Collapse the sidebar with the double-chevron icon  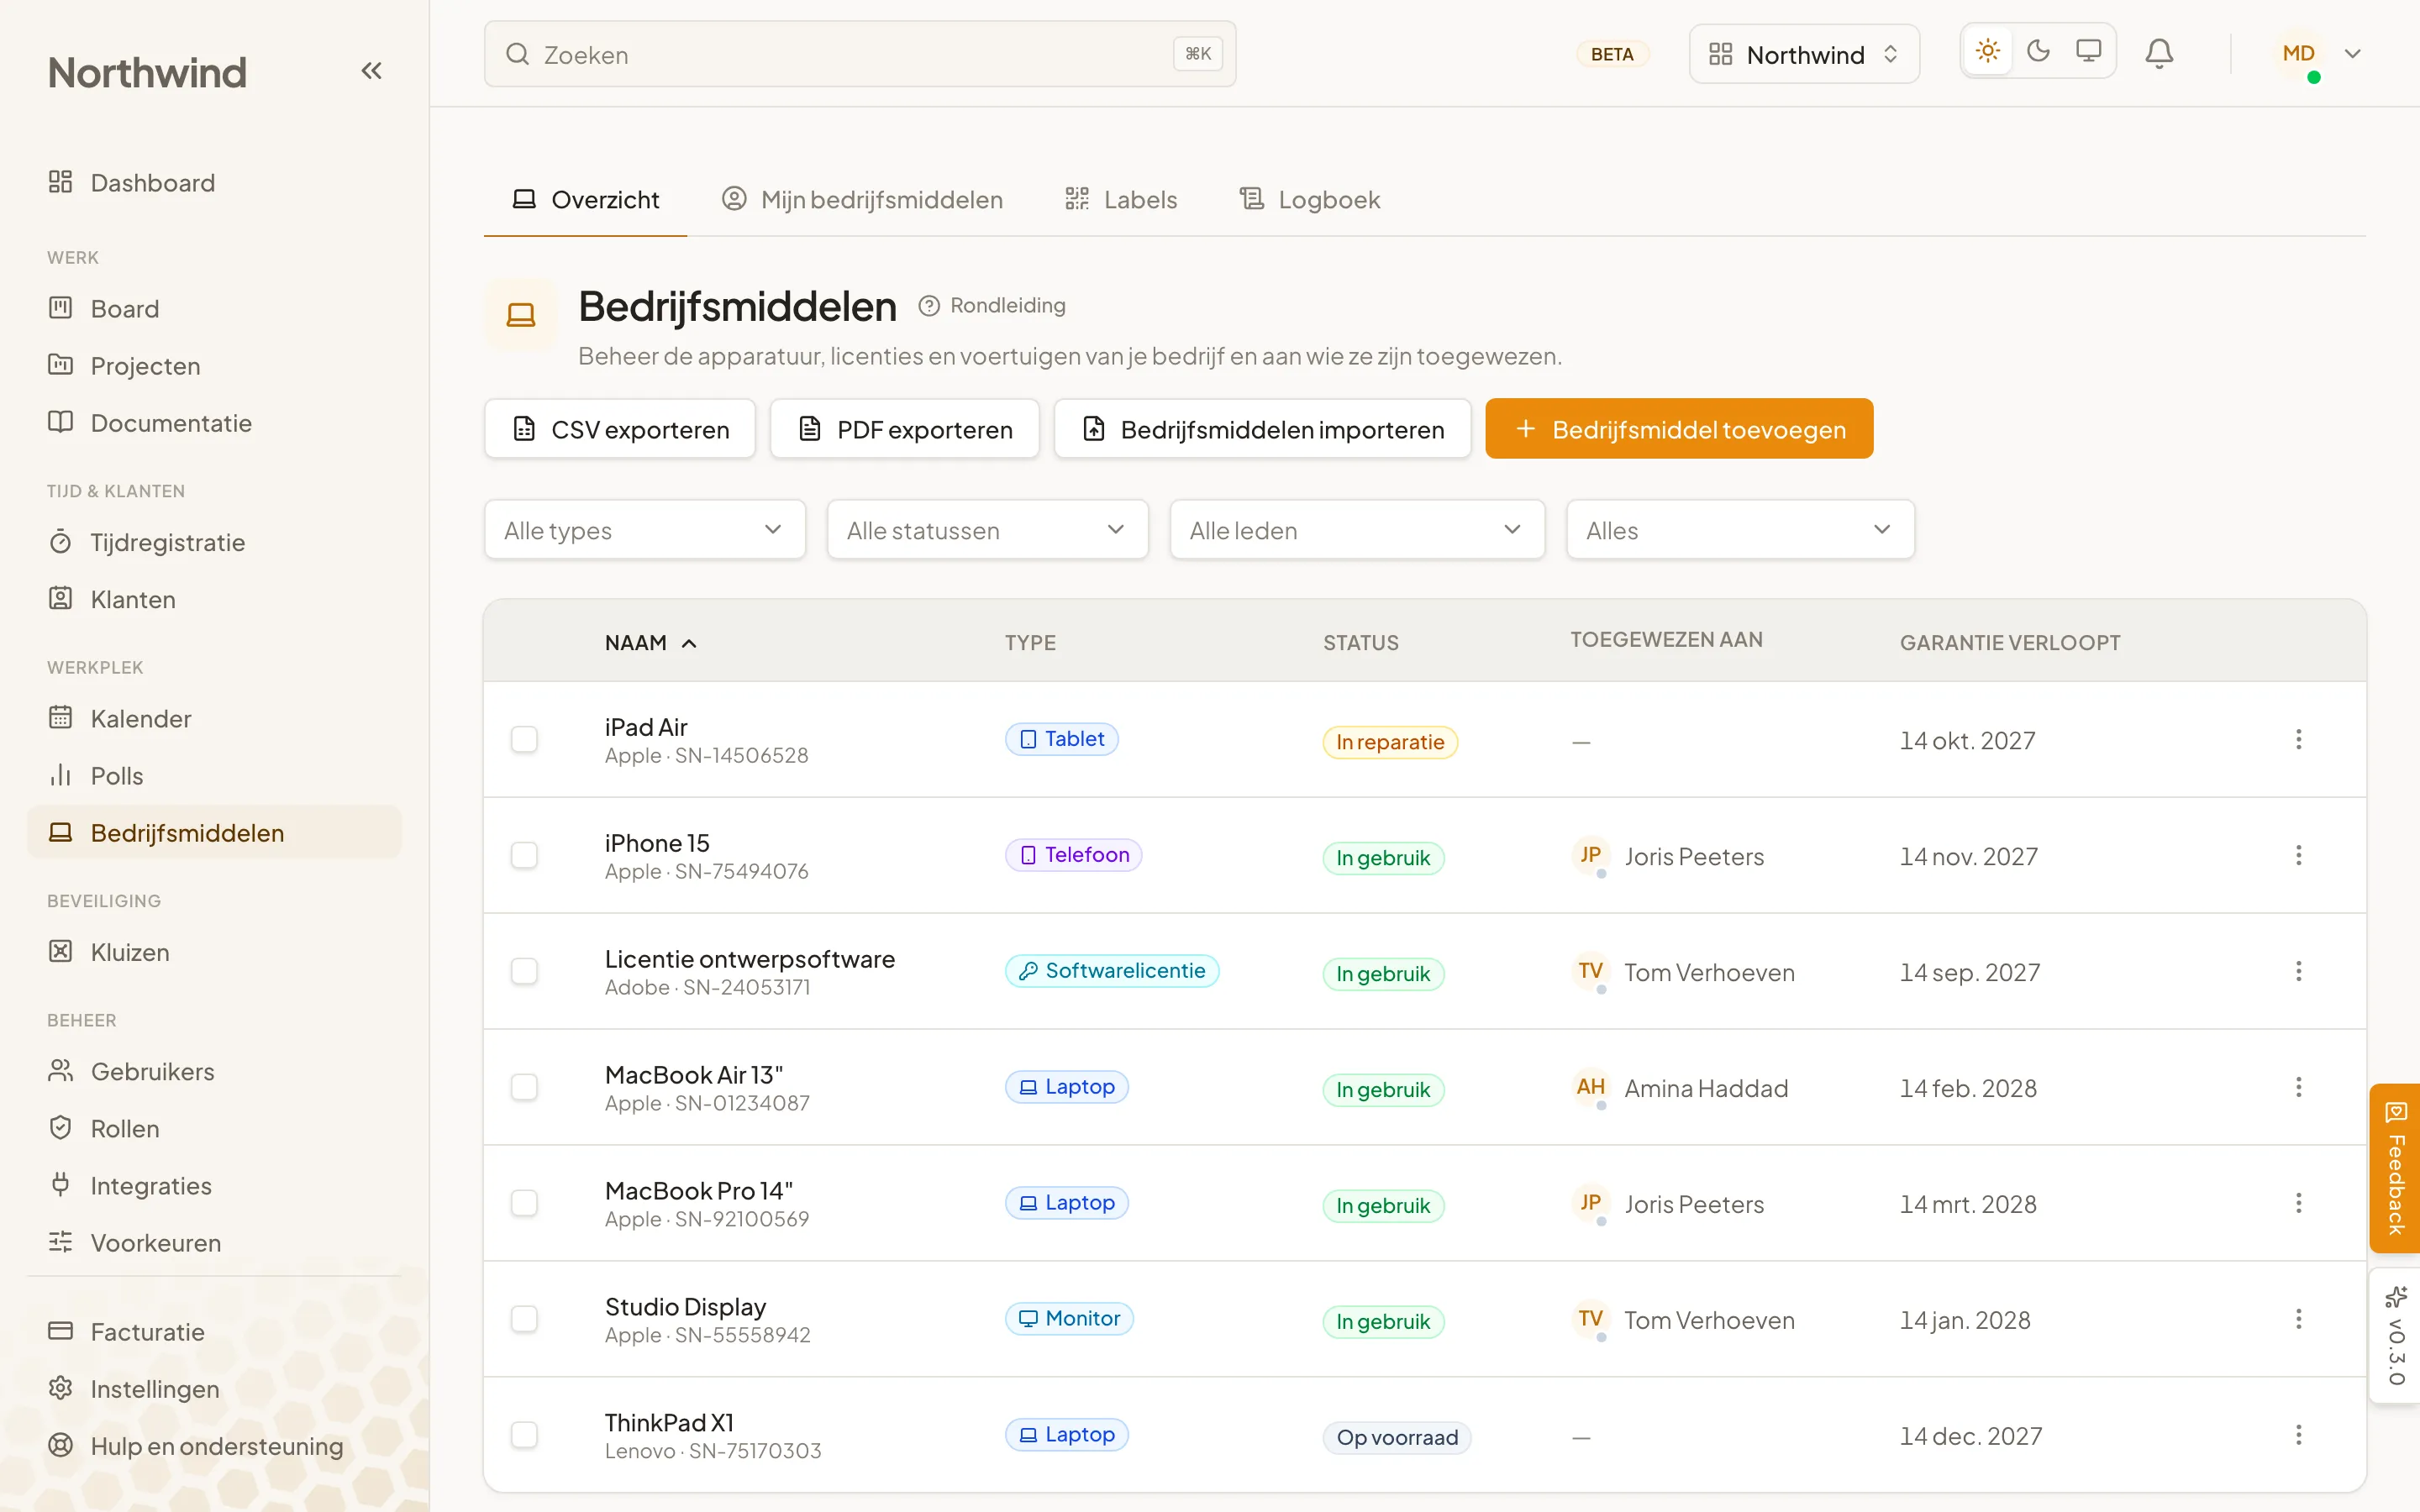click(x=371, y=70)
